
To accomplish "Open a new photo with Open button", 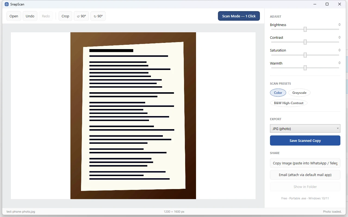I will (x=14, y=16).
